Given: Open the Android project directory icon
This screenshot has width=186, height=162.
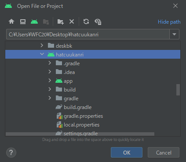Looking at the screenshot, I should click(x=34, y=21).
